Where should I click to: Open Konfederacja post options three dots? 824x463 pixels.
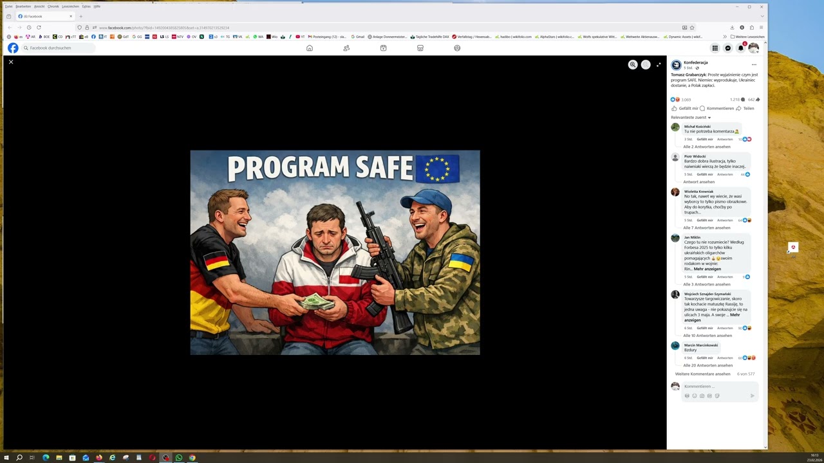754,64
